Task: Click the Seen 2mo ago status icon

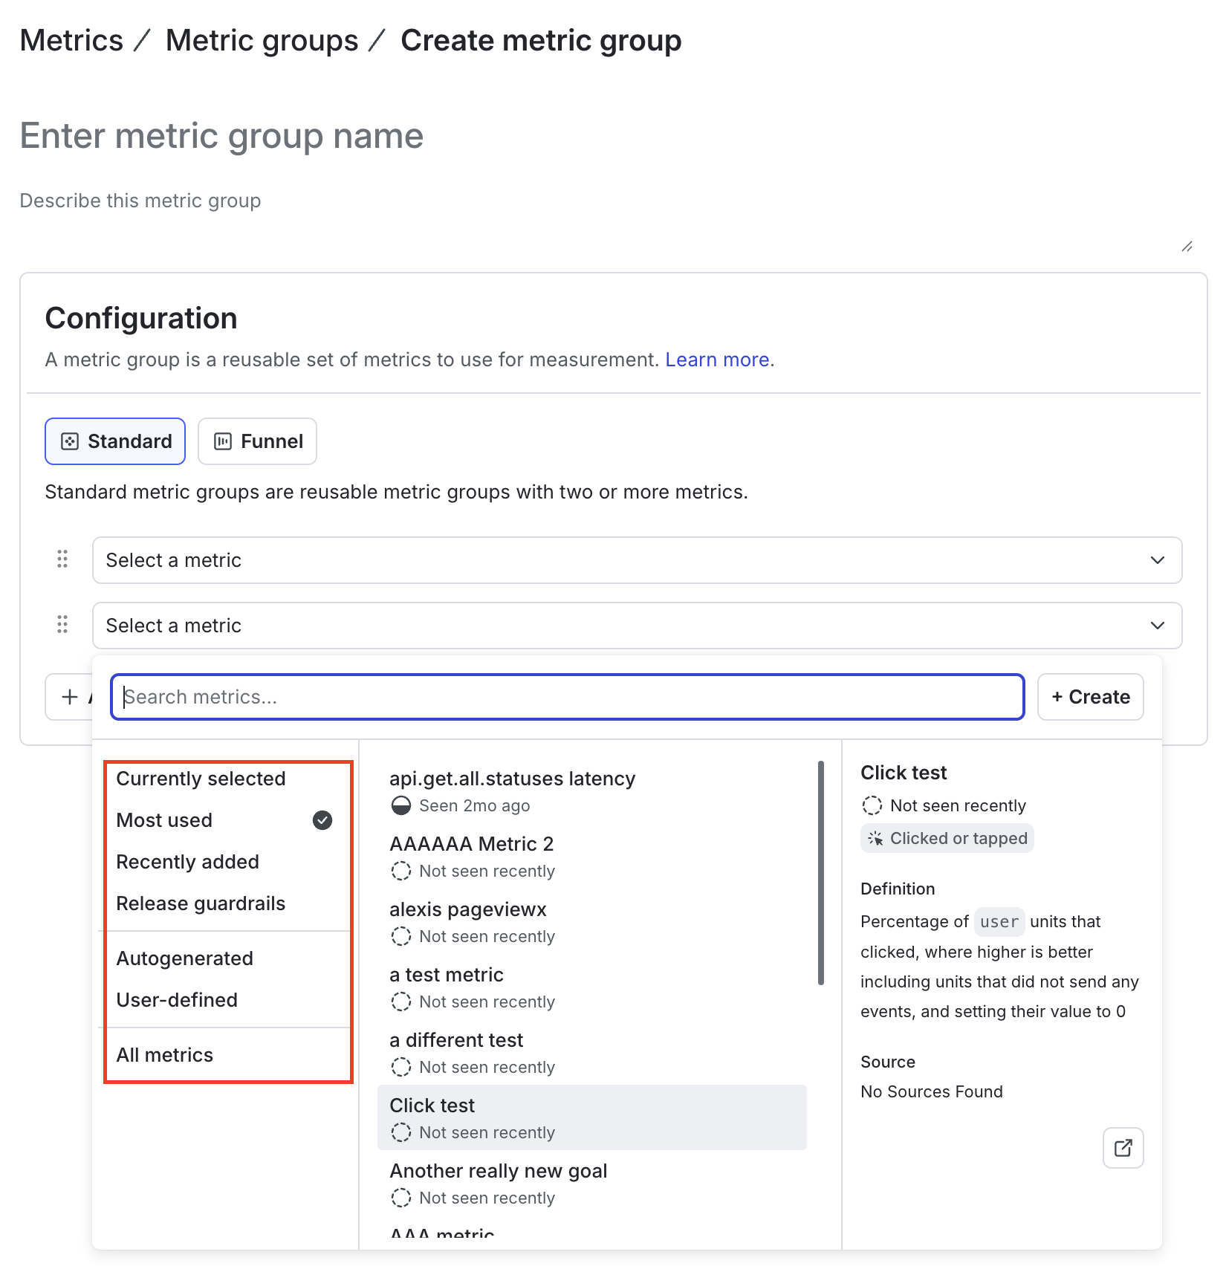Action: pyautogui.click(x=401, y=805)
